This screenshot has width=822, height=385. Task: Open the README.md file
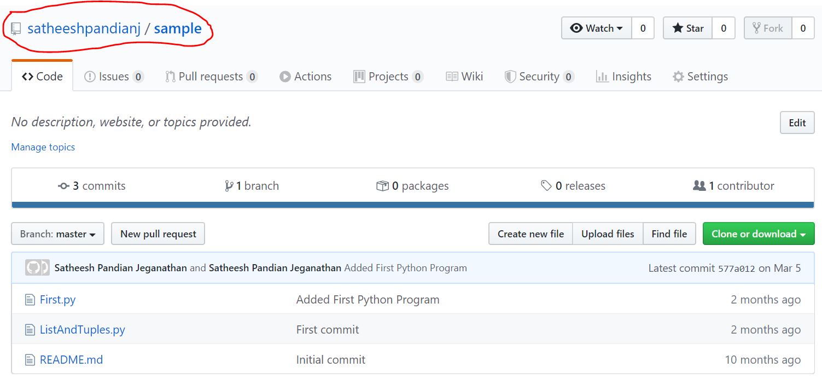(x=71, y=360)
